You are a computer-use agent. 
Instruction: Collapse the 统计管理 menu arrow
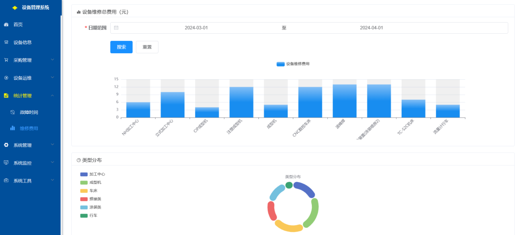[x=53, y=96]
